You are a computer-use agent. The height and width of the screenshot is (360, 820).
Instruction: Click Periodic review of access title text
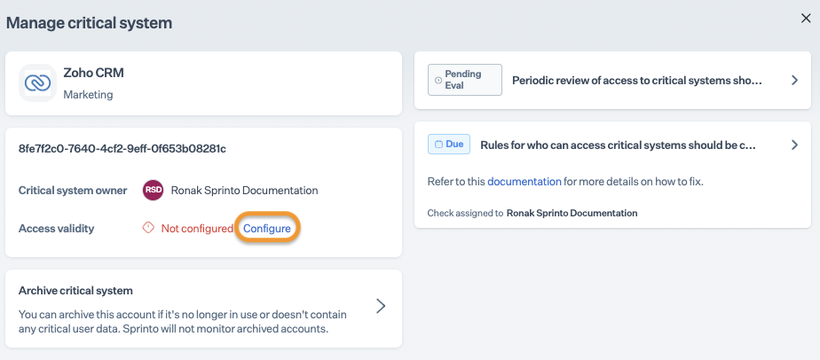(x=637, y=81)
